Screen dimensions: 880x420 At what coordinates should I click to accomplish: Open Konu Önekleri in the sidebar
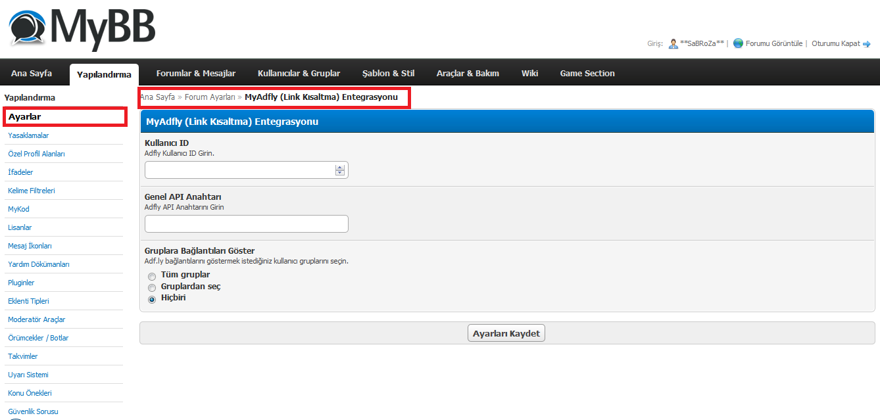click(30, 393)
